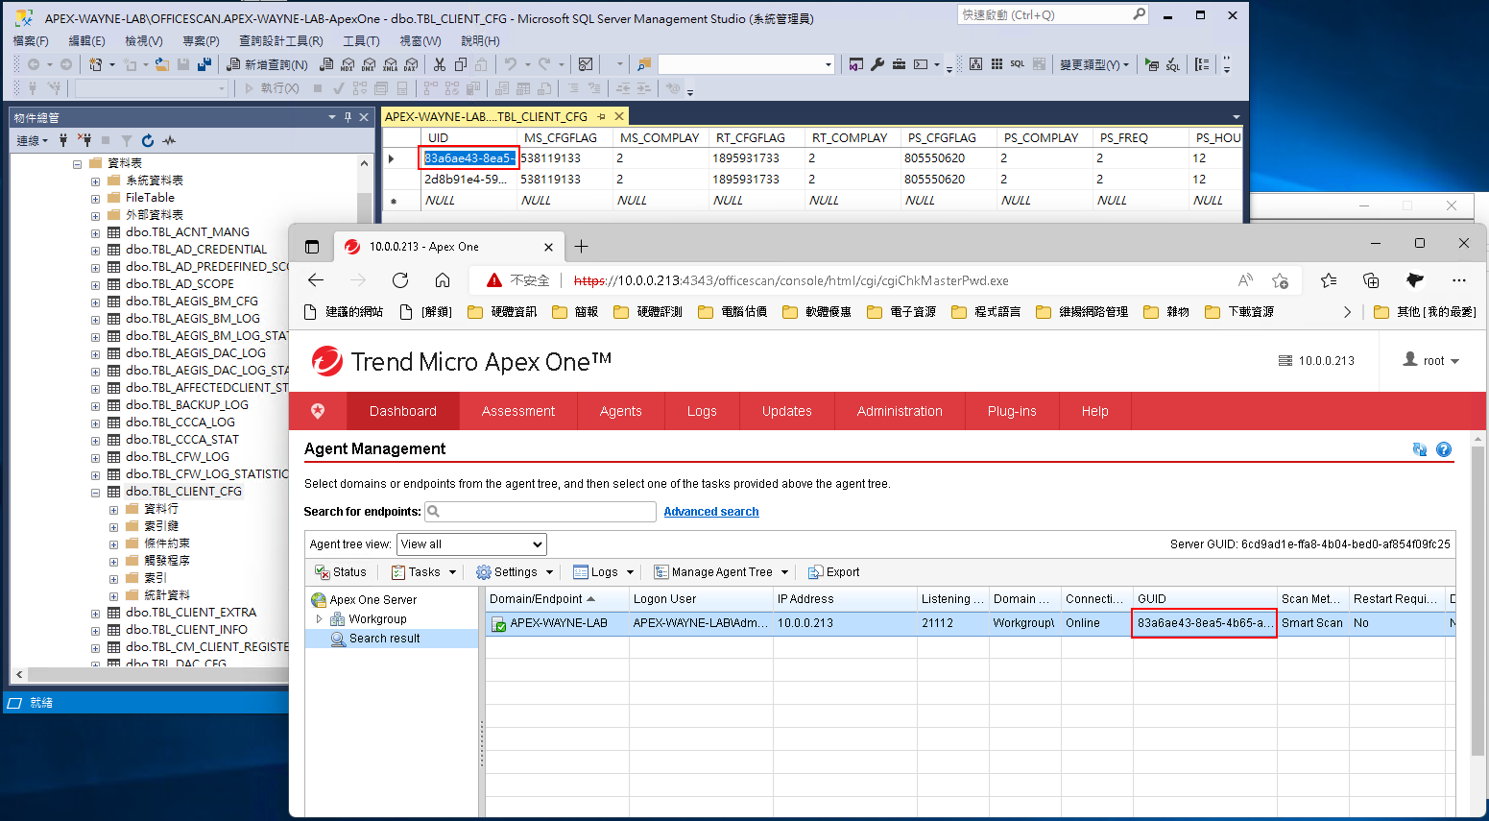
Task: Click the Filter icon in Object Explorer
Action: click(126, 140)
